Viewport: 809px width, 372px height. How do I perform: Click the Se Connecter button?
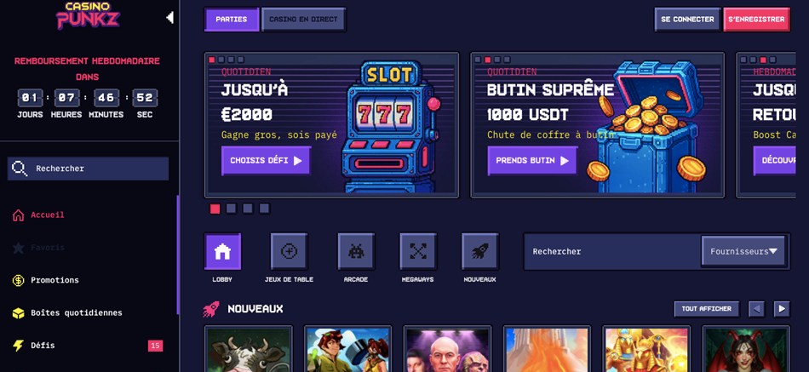[x=687, y=20]
